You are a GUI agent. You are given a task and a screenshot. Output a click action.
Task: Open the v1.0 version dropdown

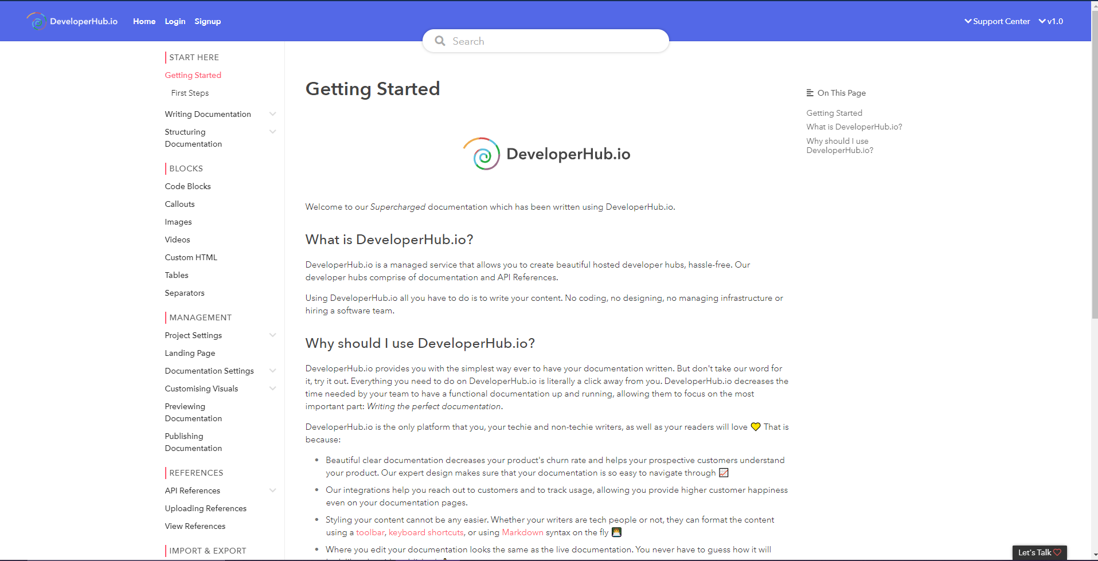tap(1051, 21)
